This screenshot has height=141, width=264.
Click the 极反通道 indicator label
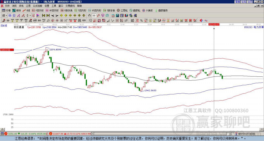(19, 27)
